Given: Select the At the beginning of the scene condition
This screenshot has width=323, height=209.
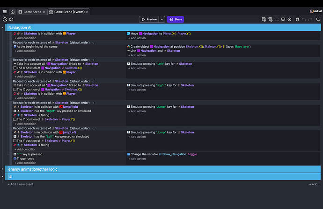Looking at the screenshot, I should pyautogui.click(x=37, y=47).
